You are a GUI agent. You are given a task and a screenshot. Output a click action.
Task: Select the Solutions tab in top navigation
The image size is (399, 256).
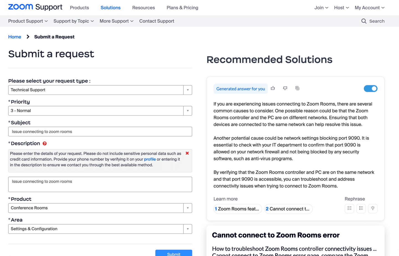point(110,8)
